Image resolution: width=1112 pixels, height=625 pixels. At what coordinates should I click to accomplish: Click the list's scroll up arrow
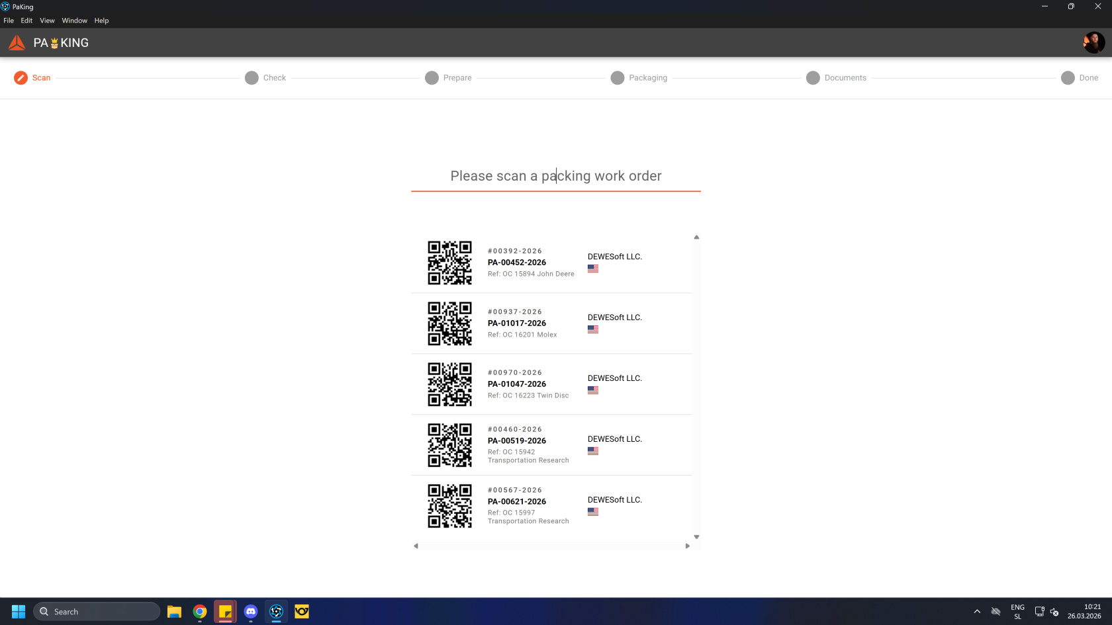696,237
